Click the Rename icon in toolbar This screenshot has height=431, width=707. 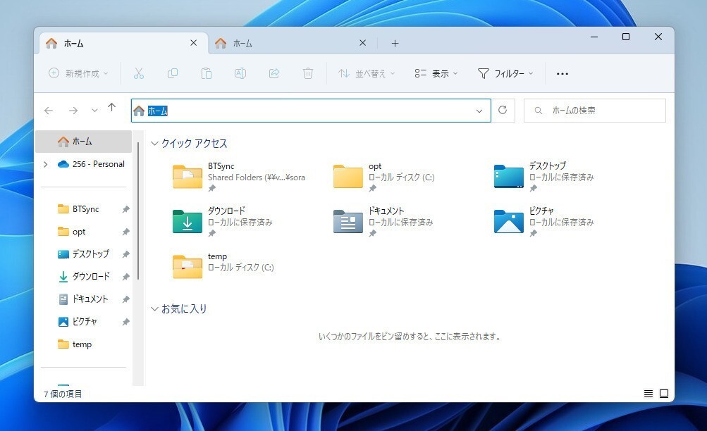[x=240, y=73]
